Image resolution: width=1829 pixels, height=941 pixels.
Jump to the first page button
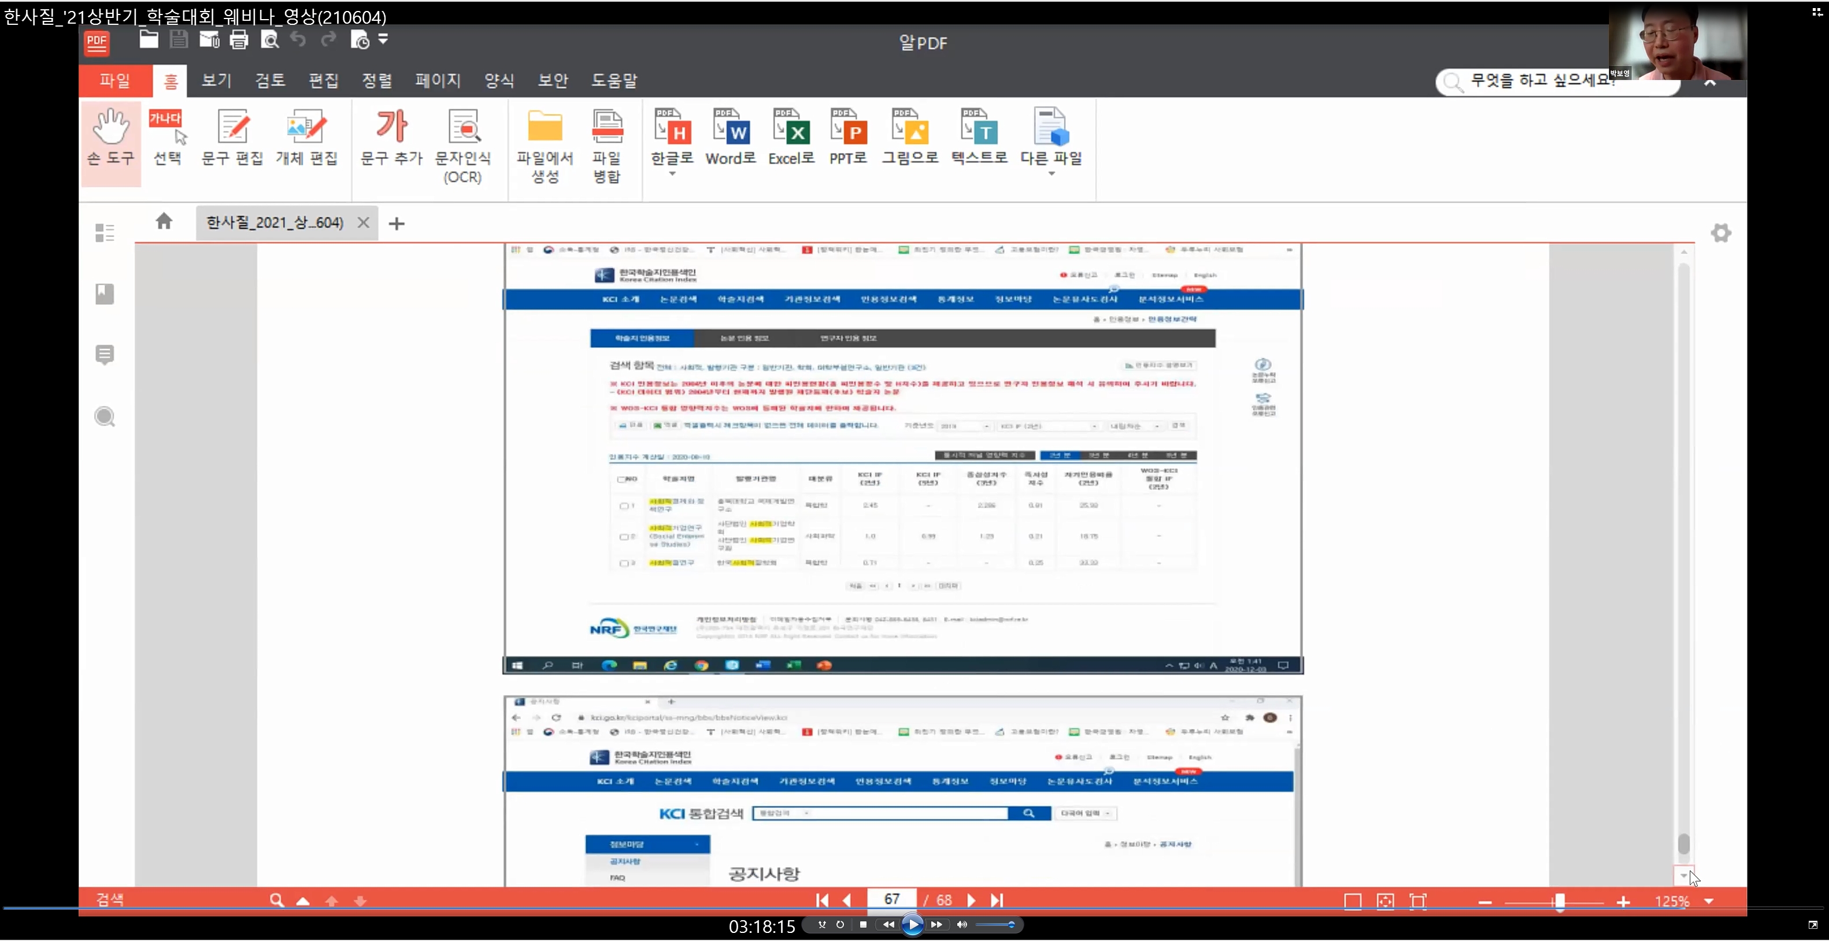coord(822,900)
